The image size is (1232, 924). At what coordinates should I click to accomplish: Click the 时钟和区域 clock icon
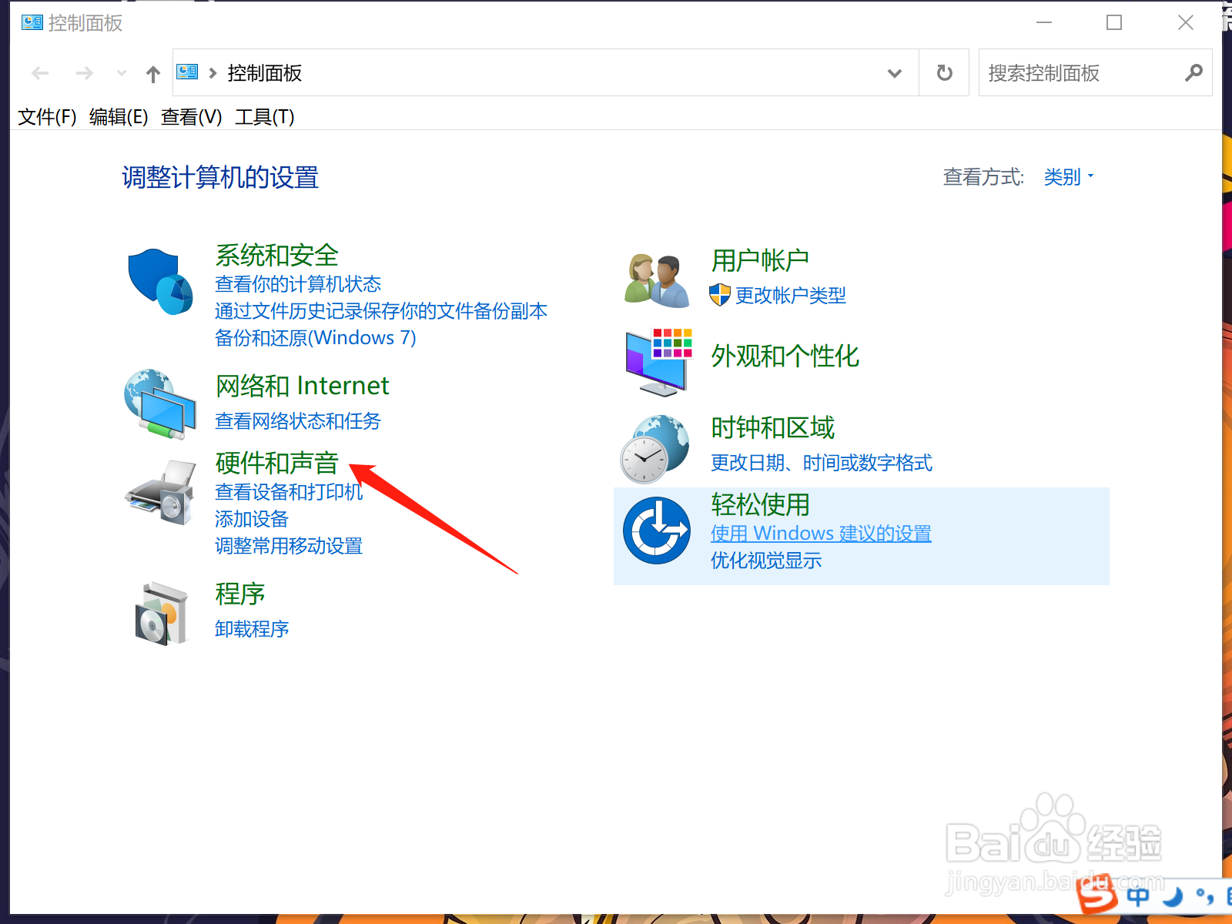[x=655, y=447]
